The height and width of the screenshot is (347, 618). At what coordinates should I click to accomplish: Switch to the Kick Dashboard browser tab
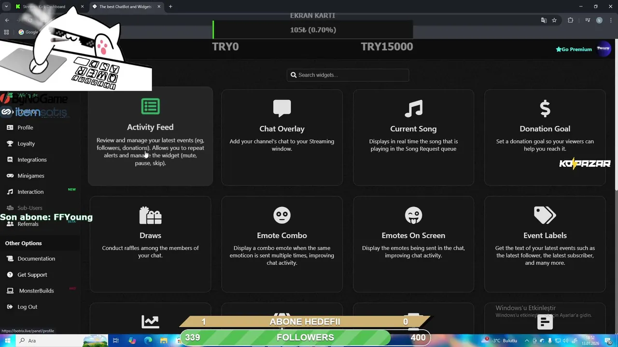pos(49,7)
